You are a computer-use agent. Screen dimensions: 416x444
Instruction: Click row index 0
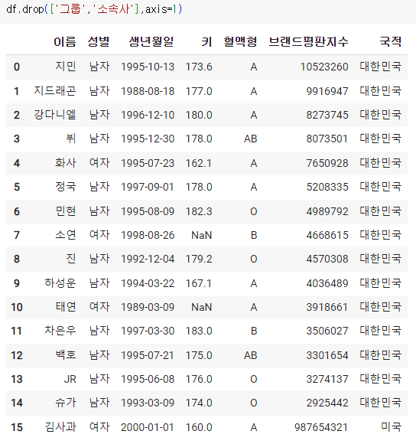point(17,67)
